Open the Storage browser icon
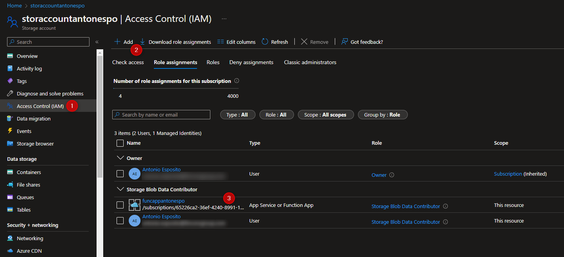564x257 pixels. [11, 144]
